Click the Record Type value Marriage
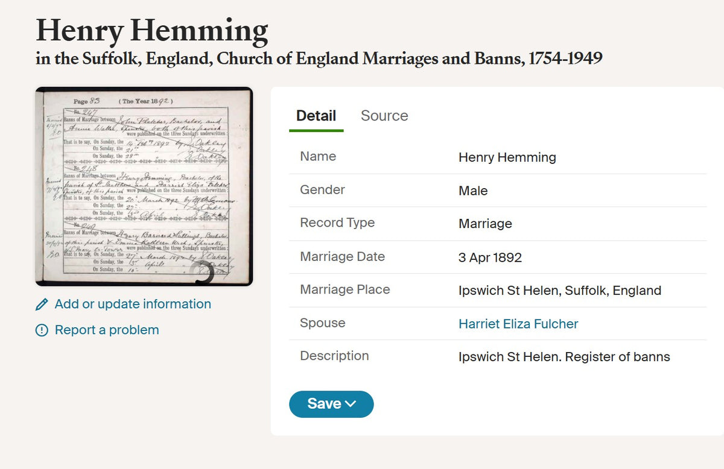This screenshot has width=724, height=469. pyautogui.click(x=485, y=224)
